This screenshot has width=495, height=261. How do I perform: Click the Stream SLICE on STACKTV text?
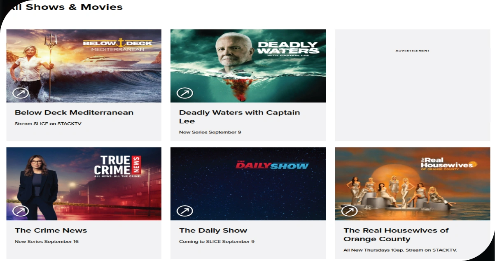pyautogui.click(x=48, y=124)
